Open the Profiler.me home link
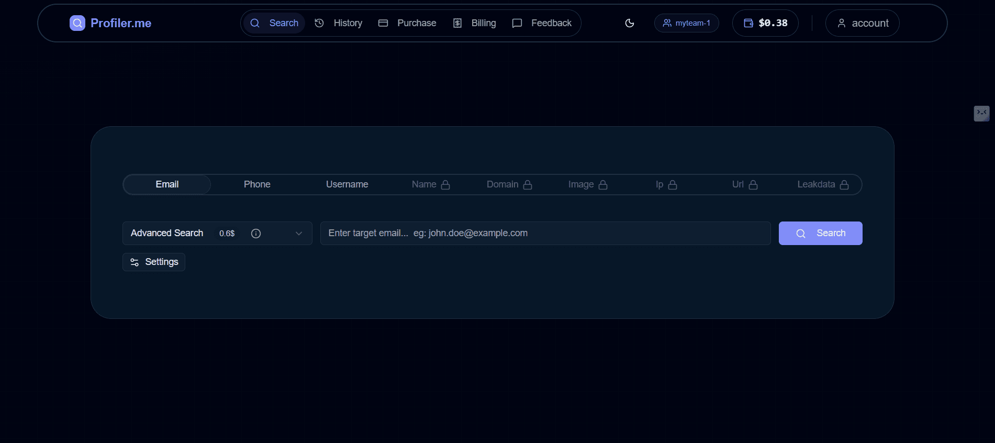This screenshot has width=995, height=443. [110, 23]
